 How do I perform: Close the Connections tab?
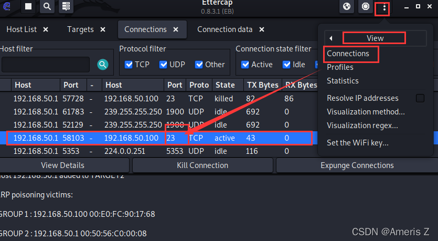176,29
